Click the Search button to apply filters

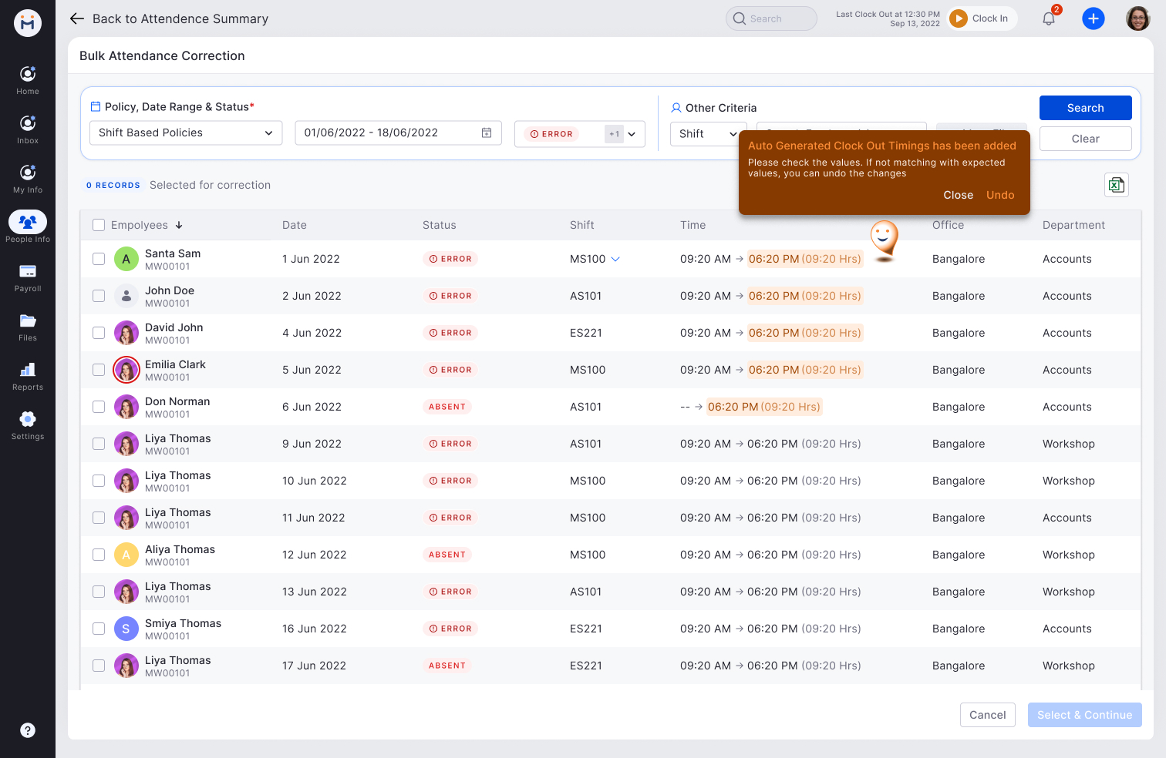1085,108
